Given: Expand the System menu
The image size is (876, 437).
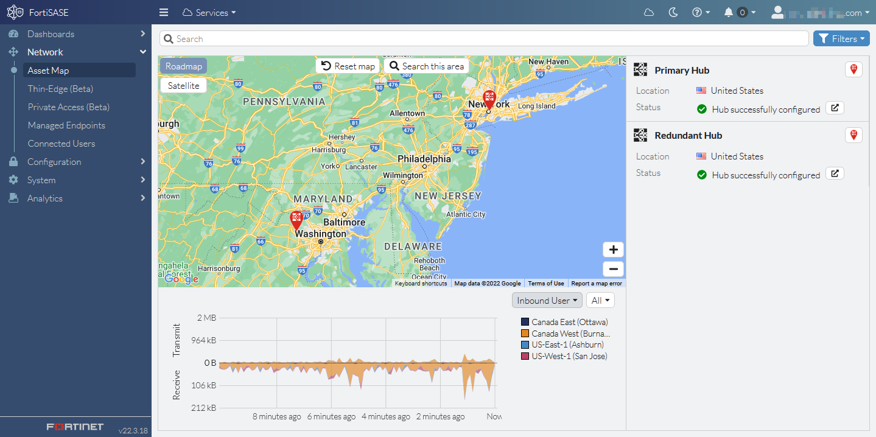Looking at the screenshot, I should 75,180.
